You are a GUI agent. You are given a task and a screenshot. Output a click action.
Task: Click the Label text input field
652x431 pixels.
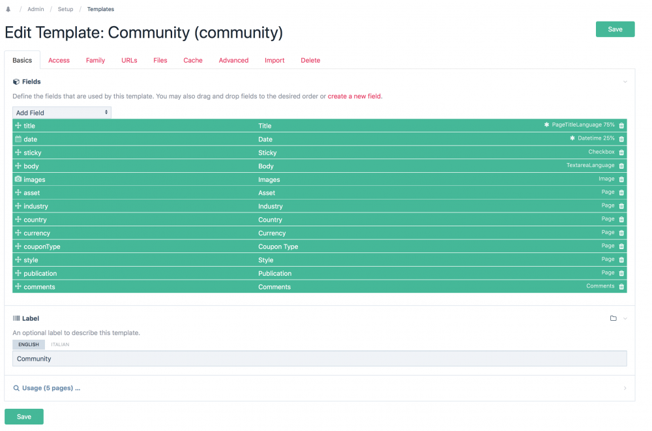pos(319,359)
